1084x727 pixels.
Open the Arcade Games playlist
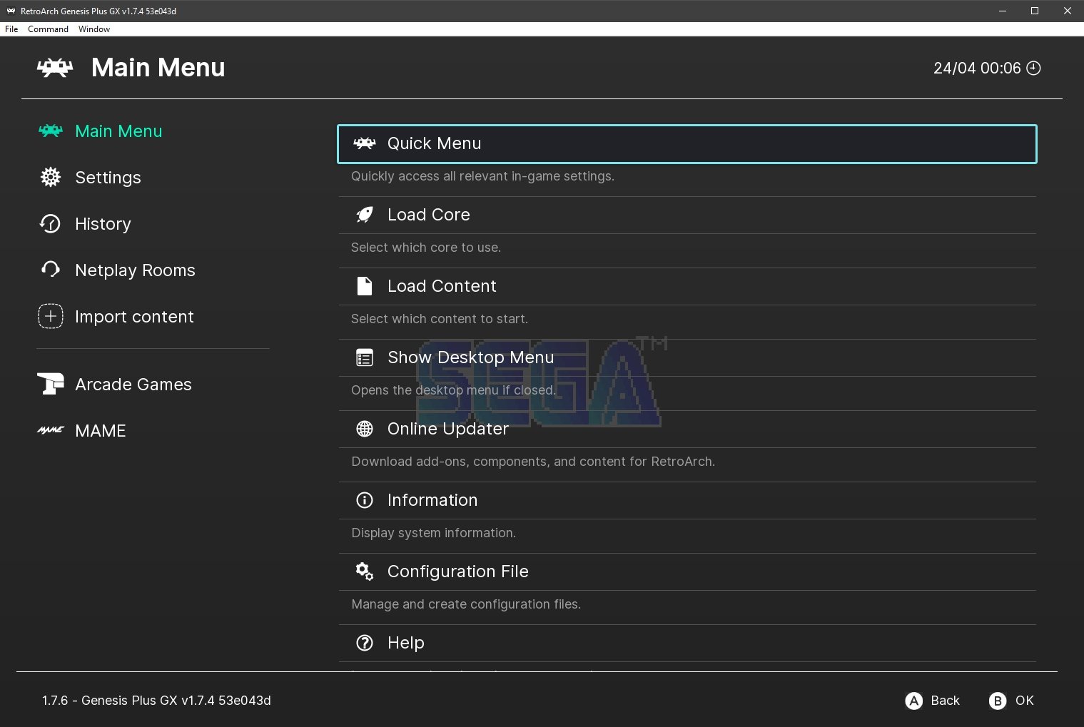[x=133, y=385]
